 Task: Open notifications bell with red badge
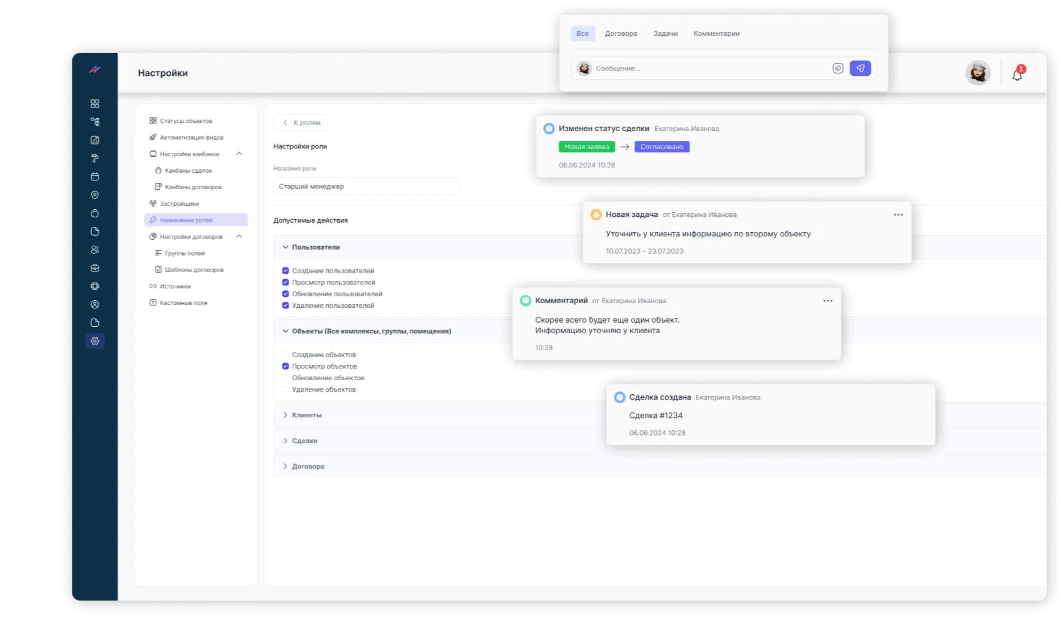[x=1017, y=75]
